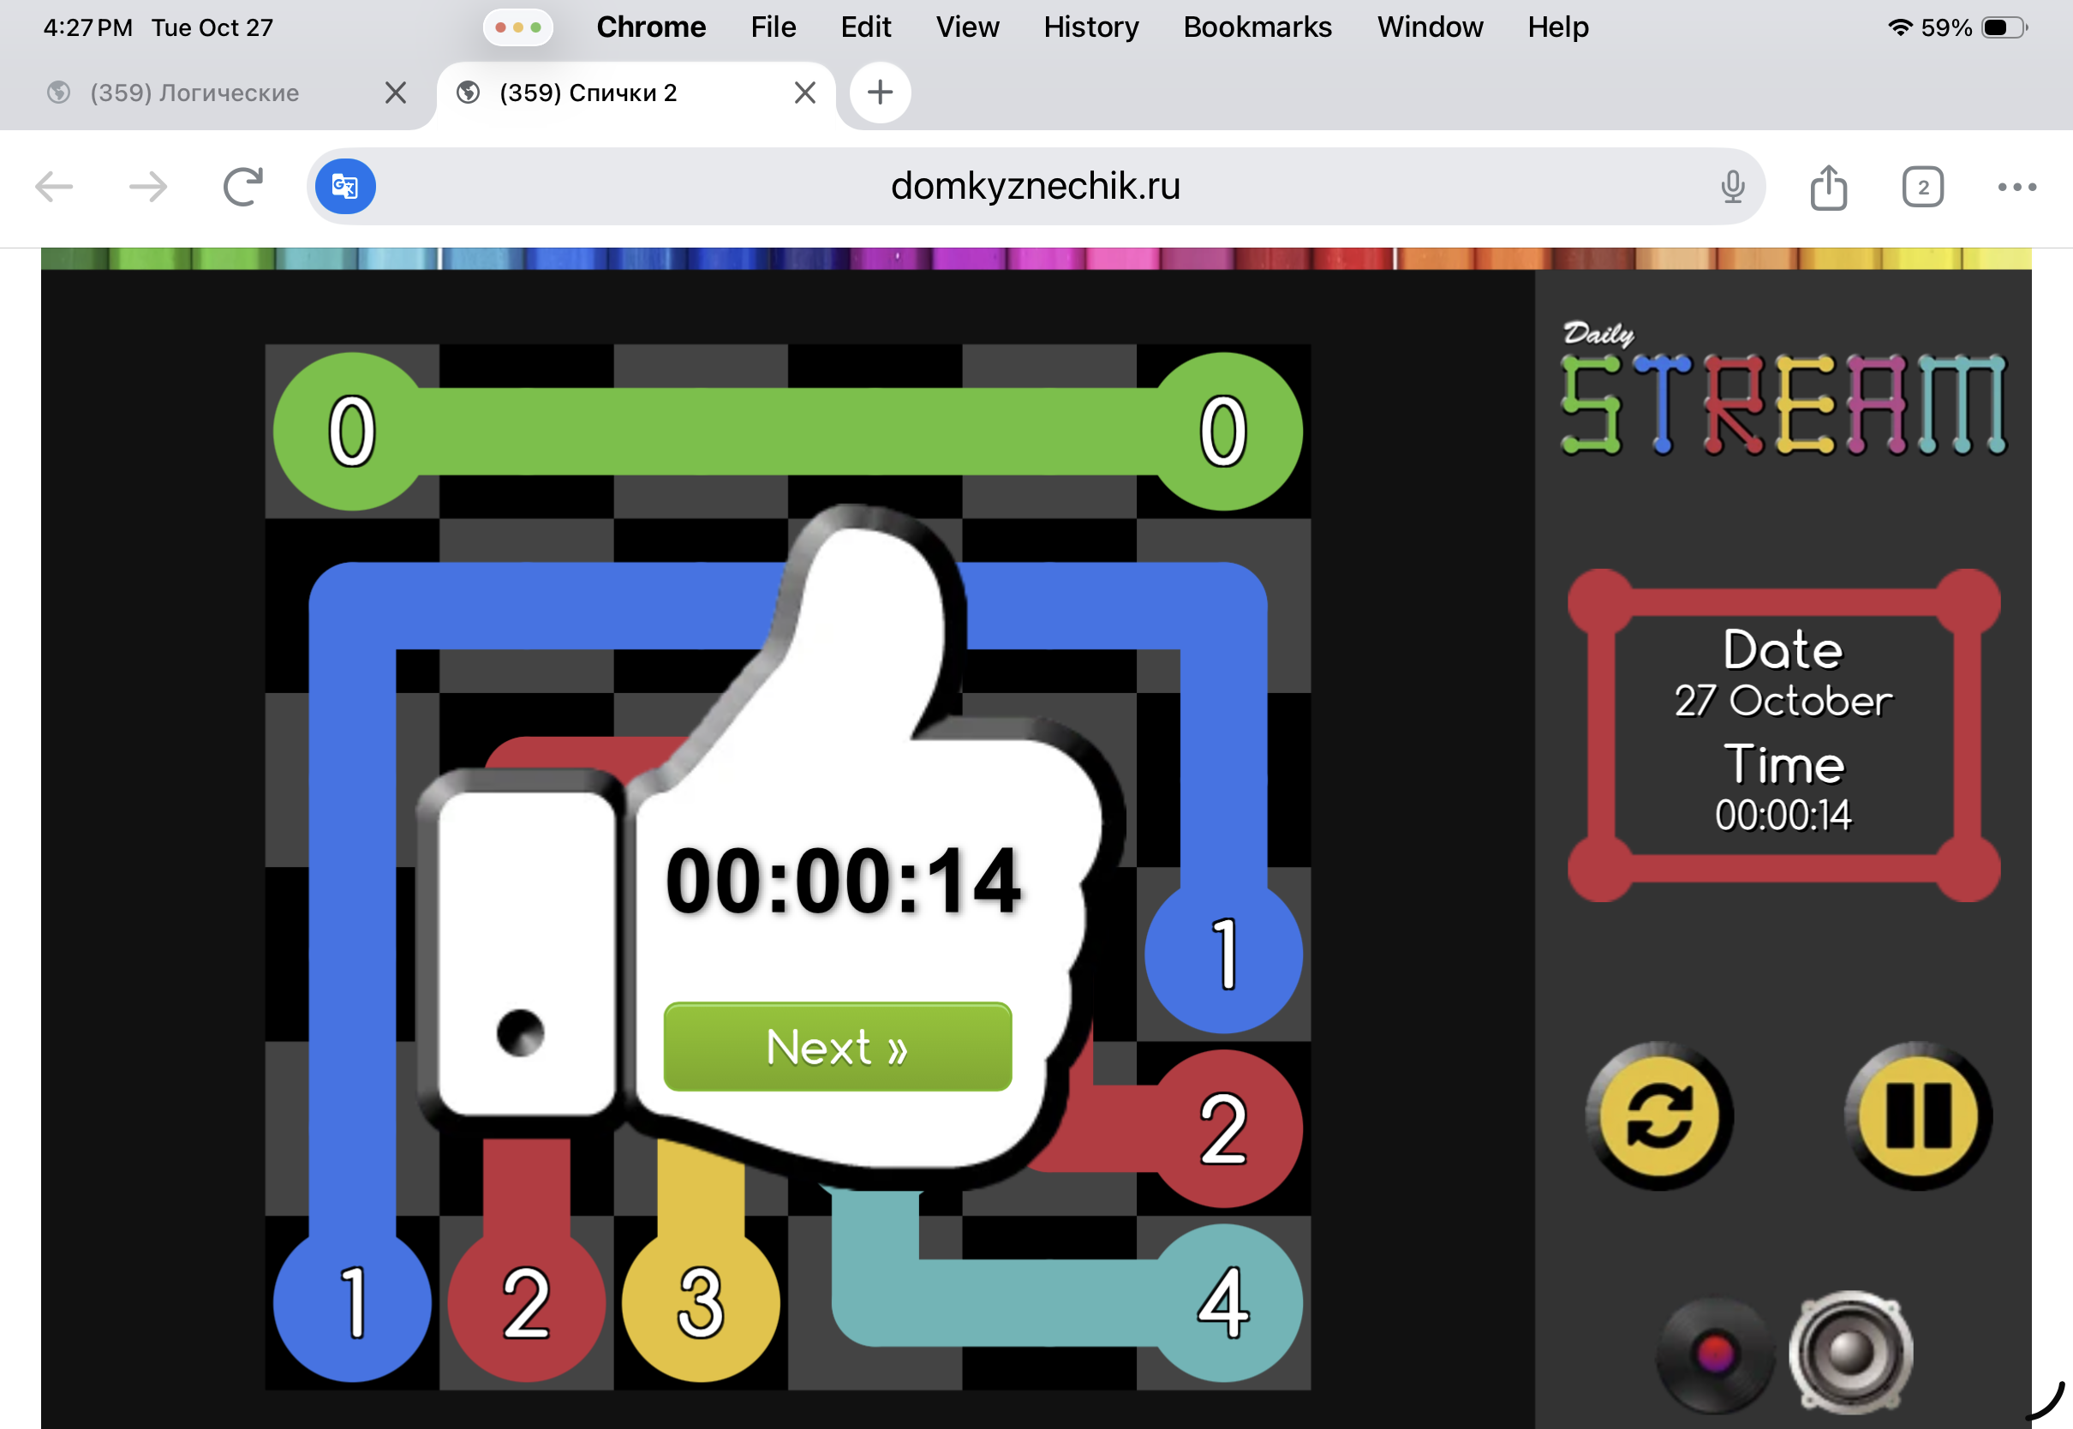The height and width of the screenshot is (1429, 2073).
Task: Click the microphone voice search icon
Action: click(1732, 186)
